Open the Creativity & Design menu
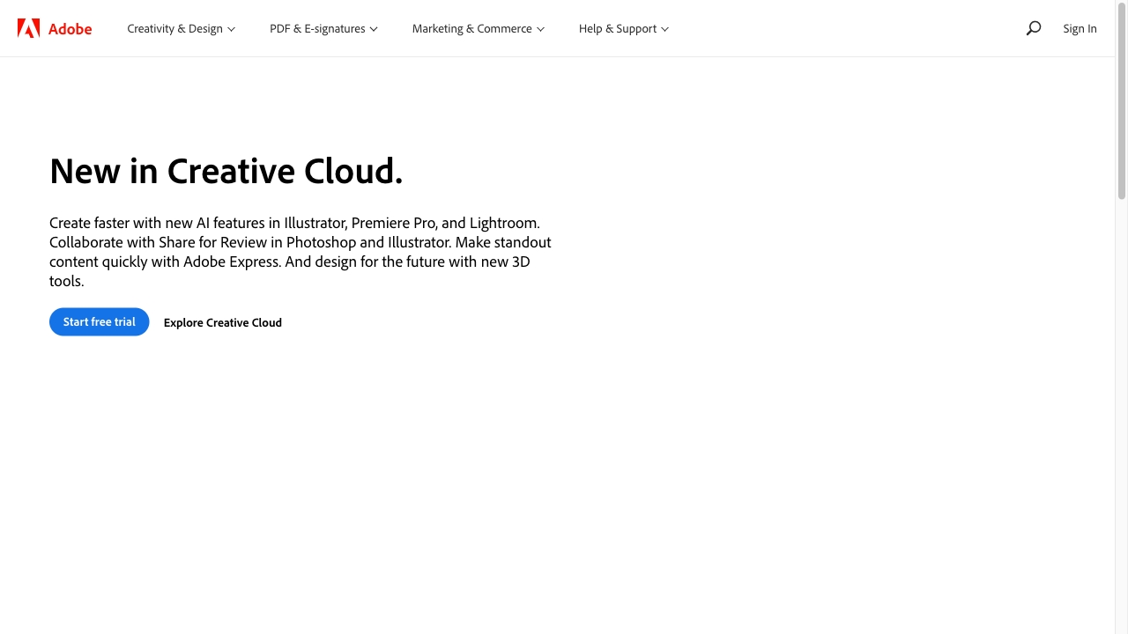The height and width of the screenshot is (634, 1128). pyautogui.click(x=174, y=29)
